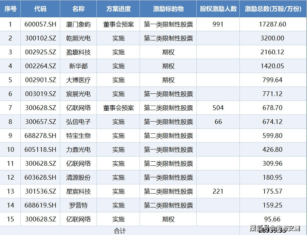Viewport: 307px width, 235px height.
Task: Click headcount value 504
Action: pyautogui.click(x=218, y=108)
